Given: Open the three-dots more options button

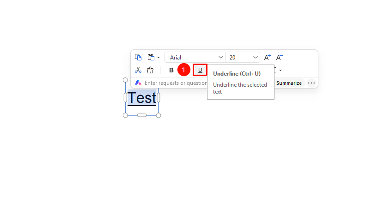Looking at the screenshot, I should point(311,83).
